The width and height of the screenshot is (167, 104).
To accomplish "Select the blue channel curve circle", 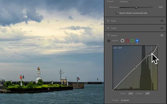I will tap(137, 41).
